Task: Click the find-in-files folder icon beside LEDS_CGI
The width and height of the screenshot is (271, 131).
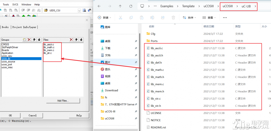Action: [x=46, y=10]
